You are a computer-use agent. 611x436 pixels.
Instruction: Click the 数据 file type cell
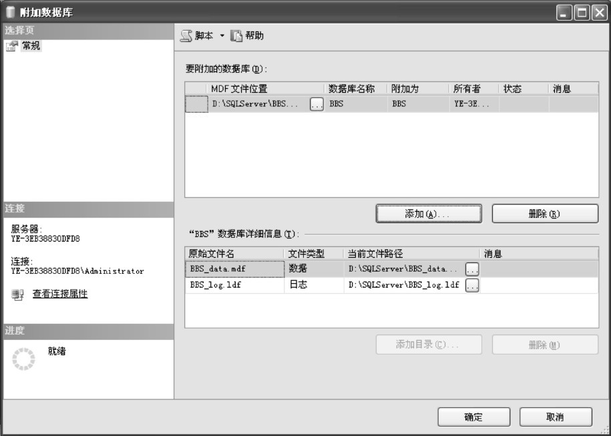click(314, 269)
